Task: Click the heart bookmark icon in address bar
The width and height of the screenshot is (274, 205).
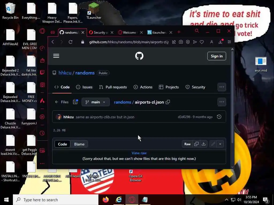Action: pos(202,42)
